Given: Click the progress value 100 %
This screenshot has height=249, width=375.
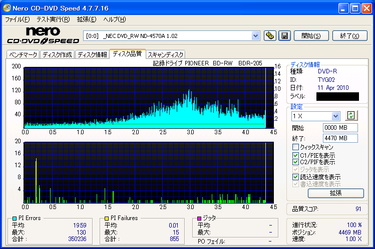Looking at the screenshot, I should [x=354, y=225].
